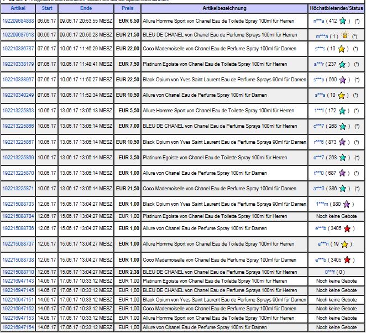Click the turquoise star beside bidder n***a
The width and height of the screenshot is (366, 333).
pos(343,21)
